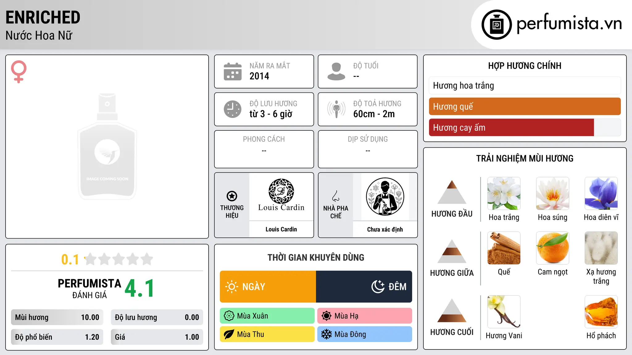Click the 60cm - 2m sillage value

click(374, 114)
